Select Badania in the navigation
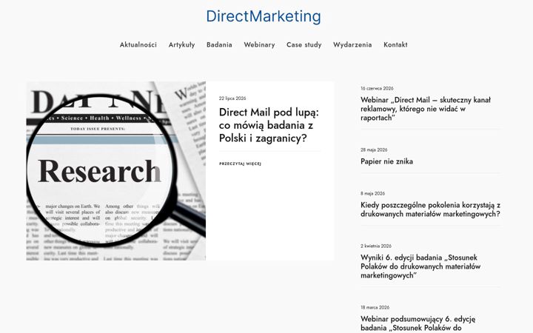This screenshot has height=333, width=533. (x=219, y=44)
